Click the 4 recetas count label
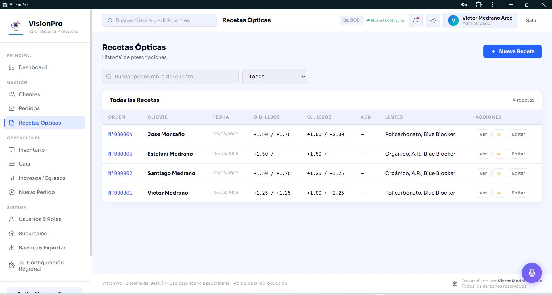The image size is (552, 295). (x=524, y=100)
